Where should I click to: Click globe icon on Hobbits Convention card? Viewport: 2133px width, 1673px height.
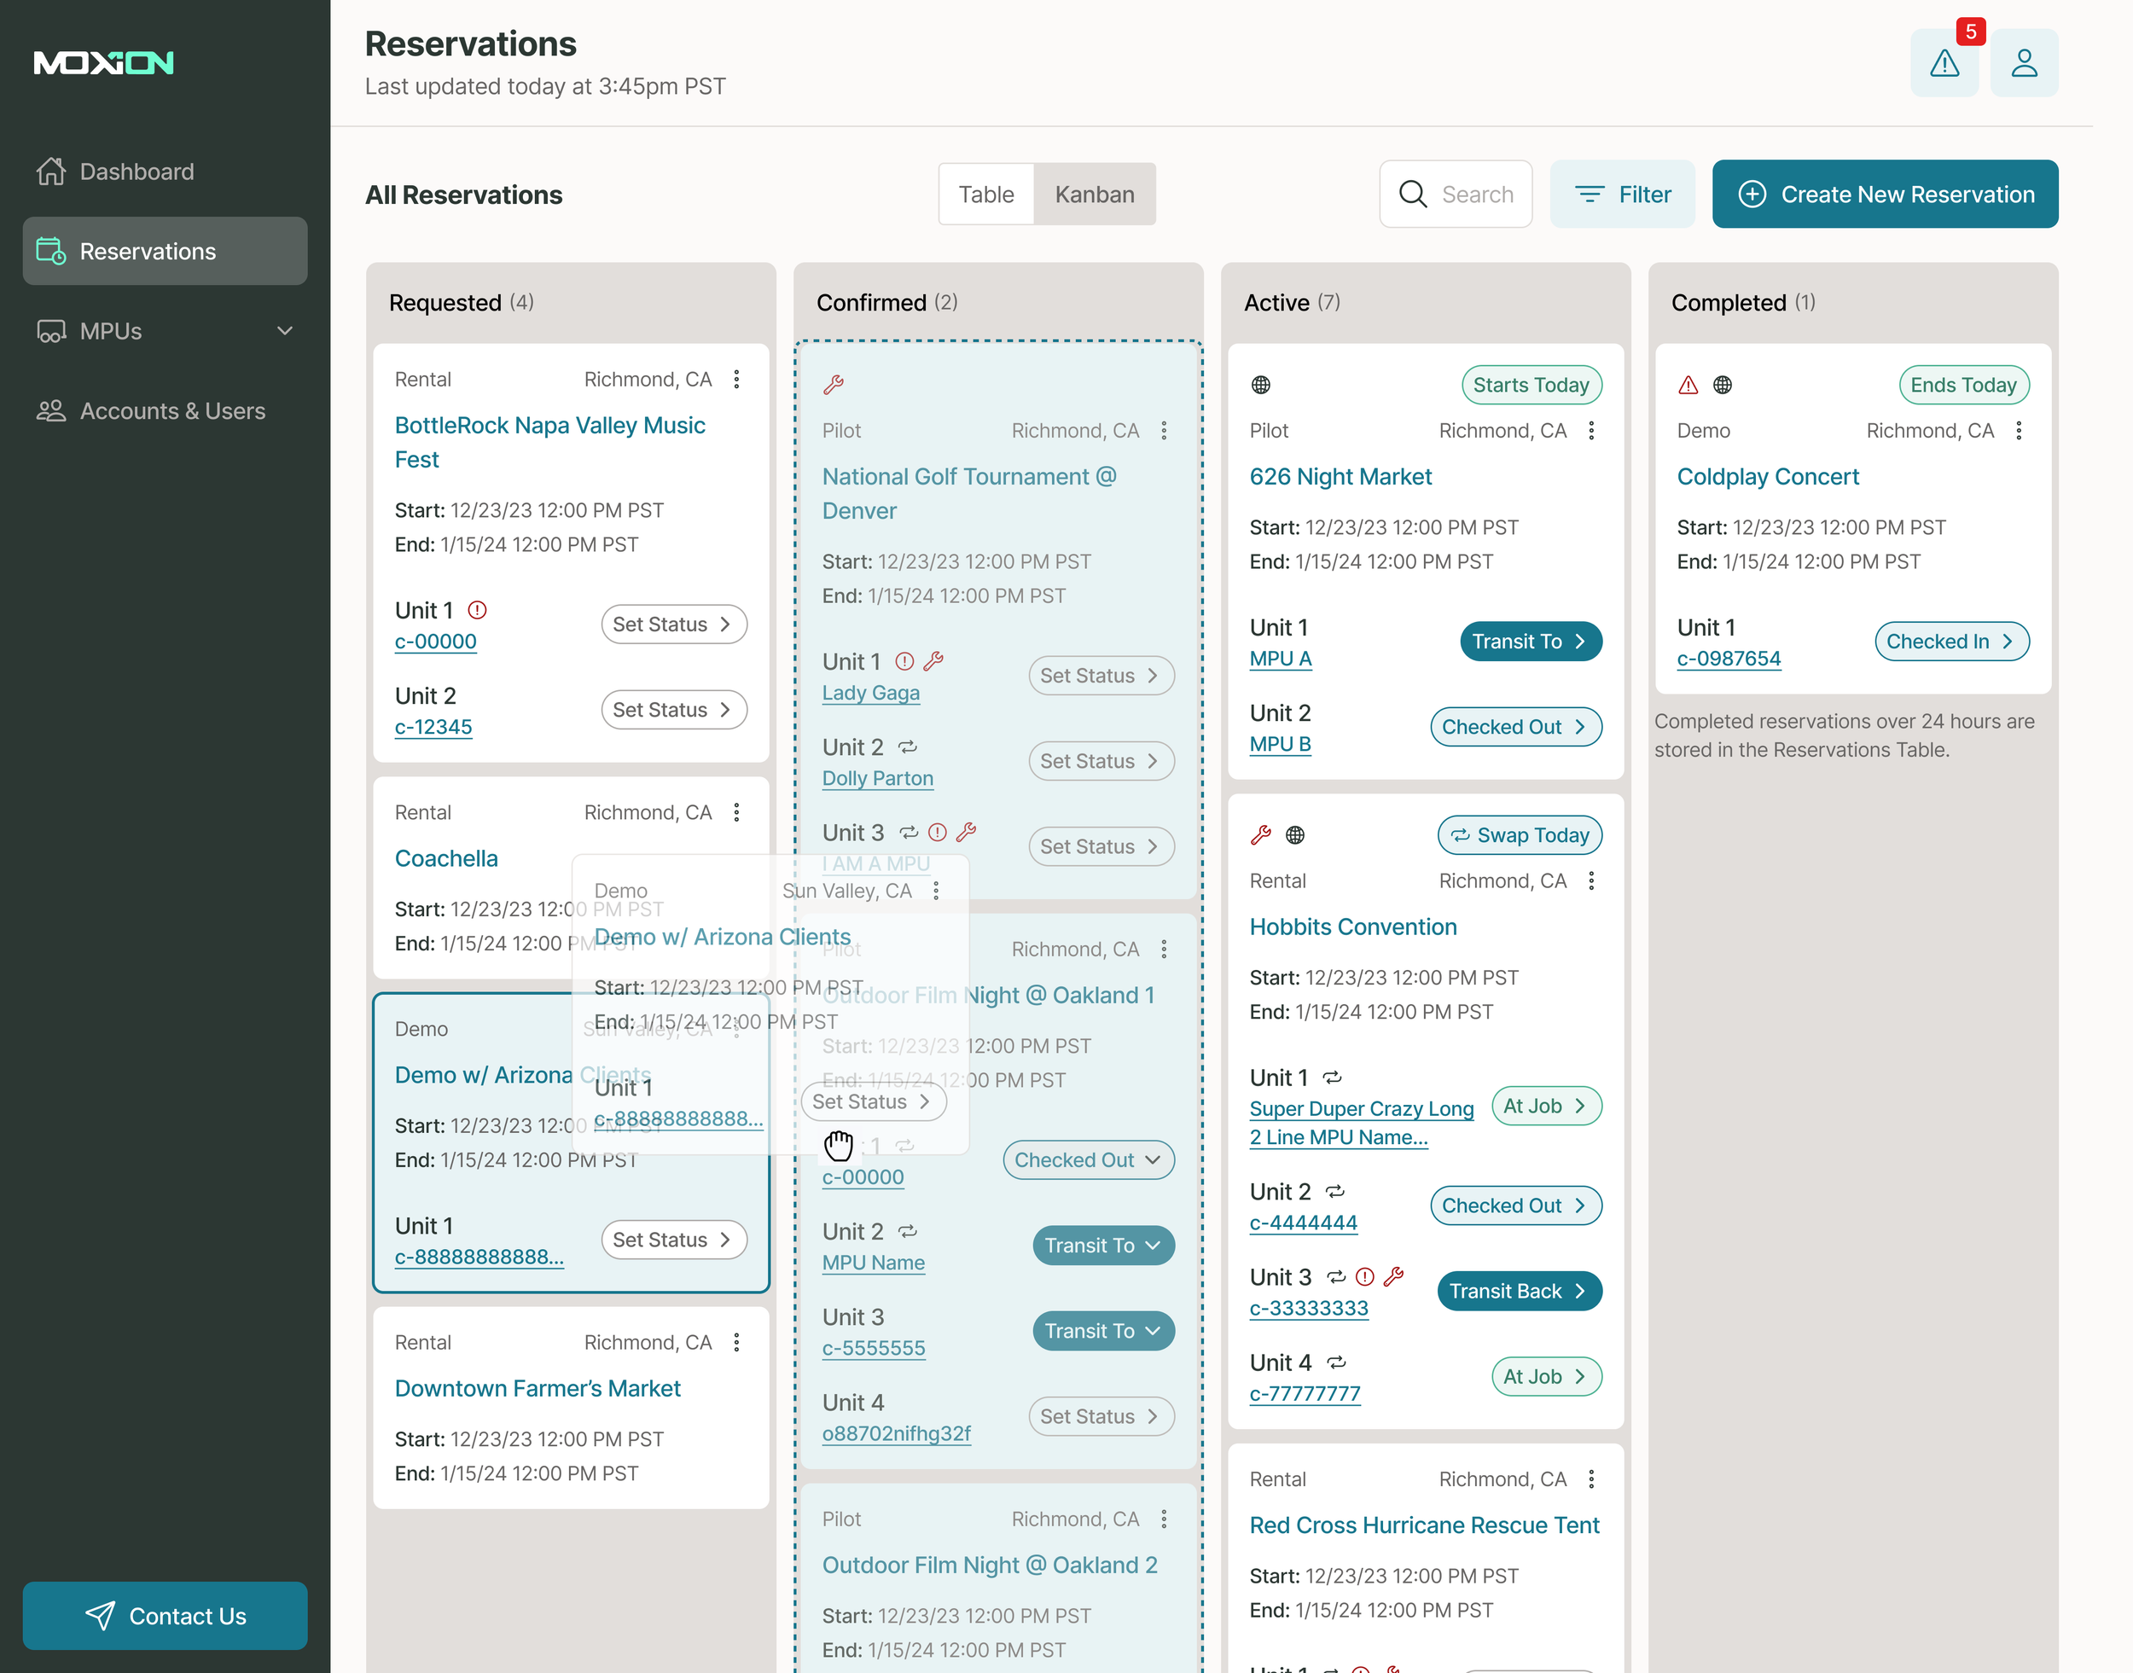click(x=1294, y=834)
